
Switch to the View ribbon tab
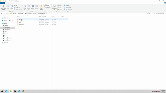click(17, 3)
